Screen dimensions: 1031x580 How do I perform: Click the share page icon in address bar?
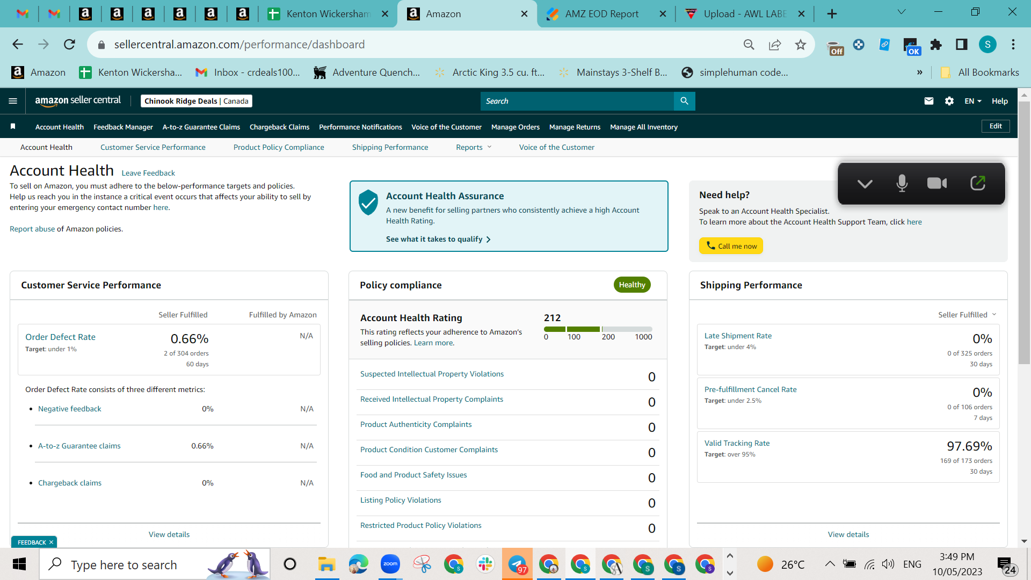click(x=774, y=45)
